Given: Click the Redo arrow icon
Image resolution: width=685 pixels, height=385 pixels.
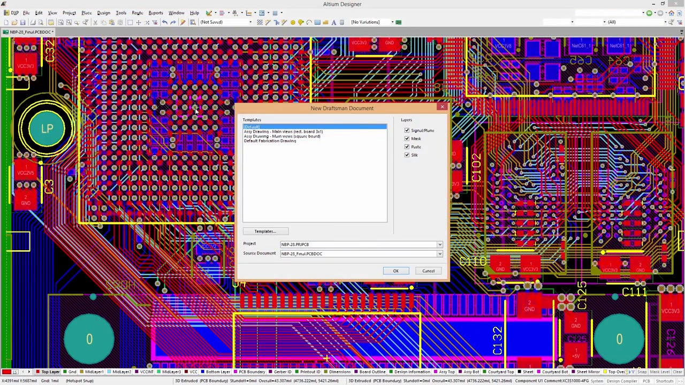Looking at the screenshot, I should 173,22.
